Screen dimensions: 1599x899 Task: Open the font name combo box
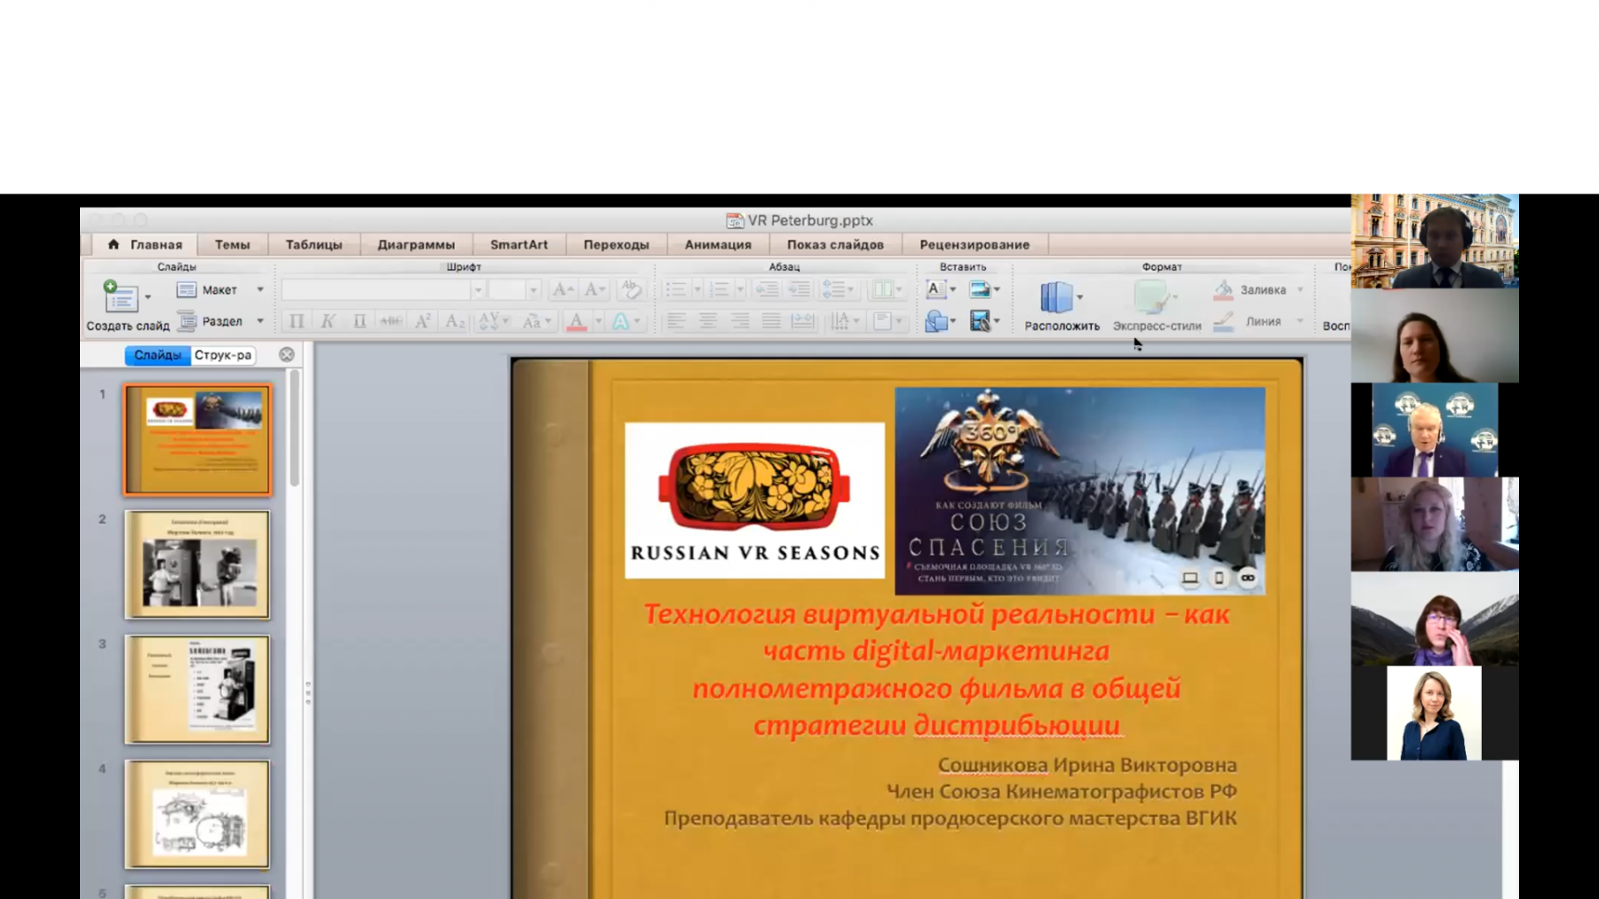(x=383, y=290)
